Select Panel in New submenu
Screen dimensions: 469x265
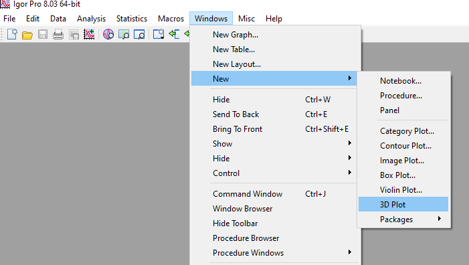tap(403, 110)
